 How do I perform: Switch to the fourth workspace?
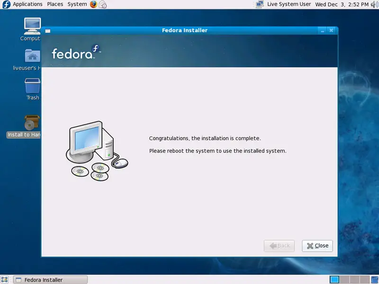364,280
